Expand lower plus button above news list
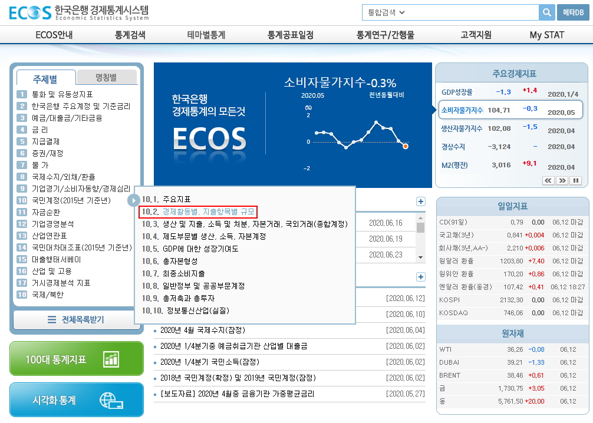Screen dimensions: 593x423 [420, 277]
